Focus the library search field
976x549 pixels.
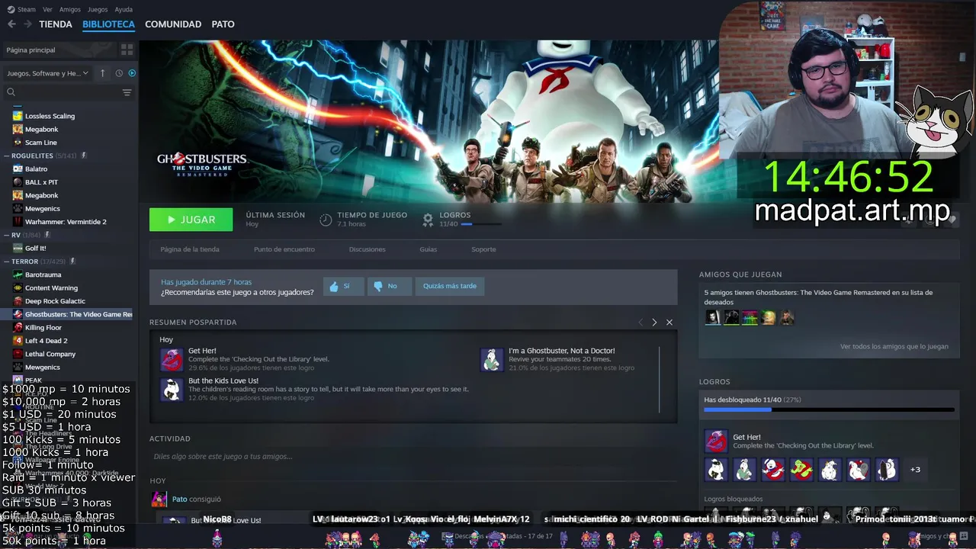point(69,92)
